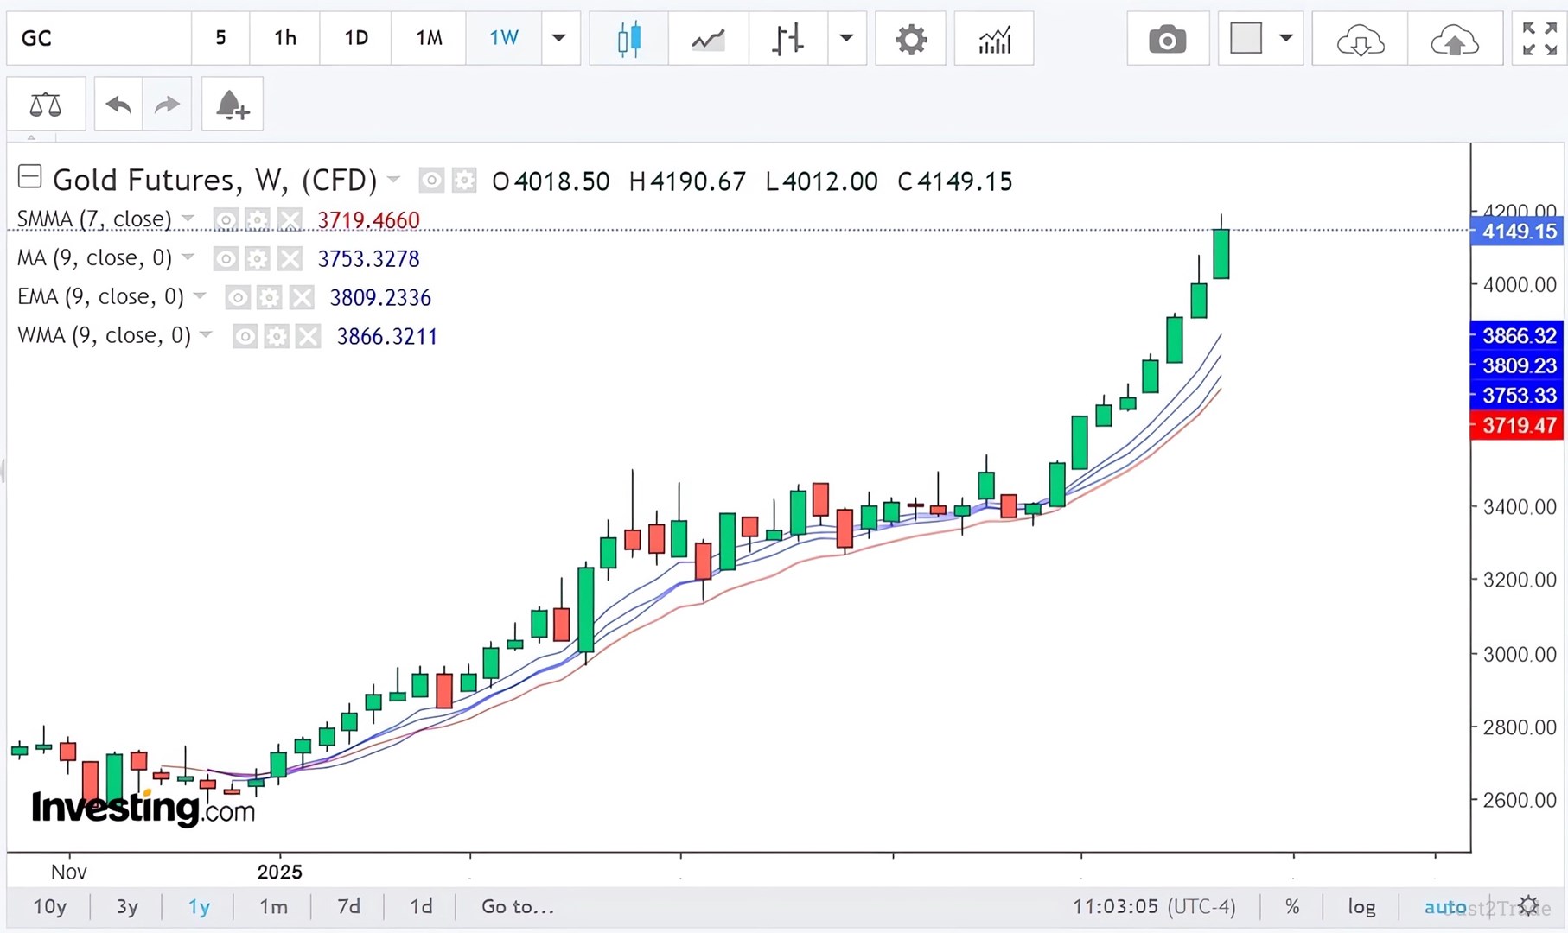Switch to the 1D timeframe tab
Viewport: 1568px width, 933px height.
click(354, 38)
